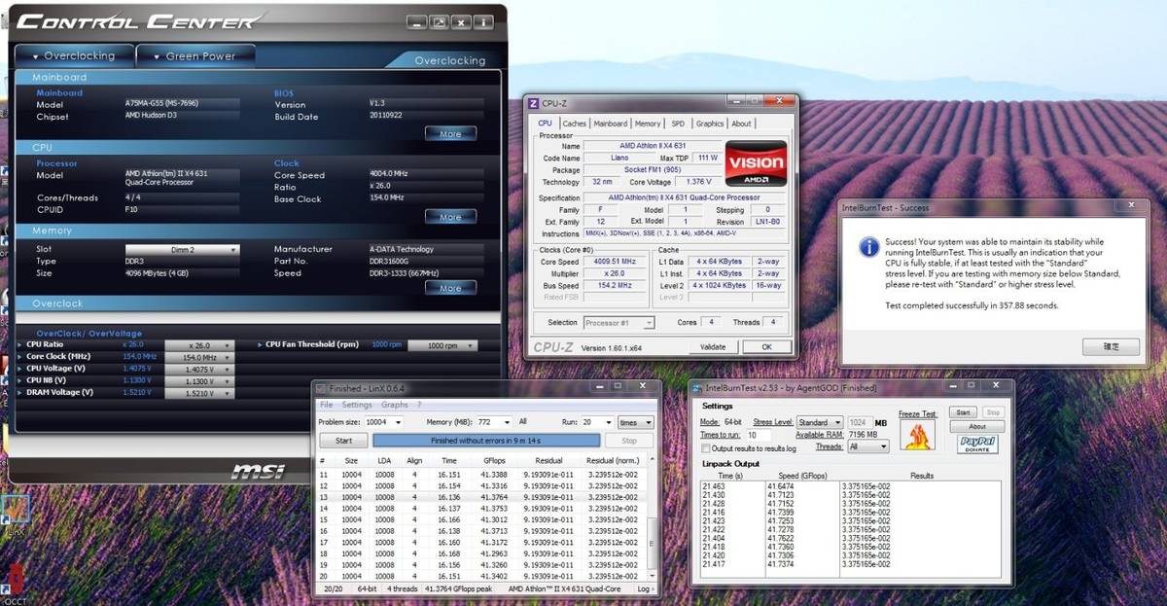Click the blue info icon in the Success dialog
The height and width of the screenshot is (606, 1167).
pyautogui.click(x=871, y=247)
